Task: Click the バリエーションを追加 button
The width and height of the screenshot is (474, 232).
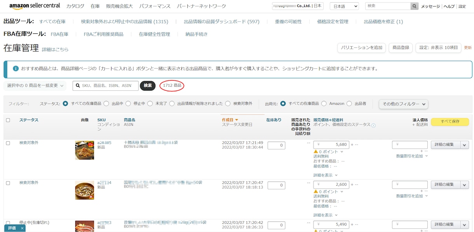Action: click(x=361, y=48)
